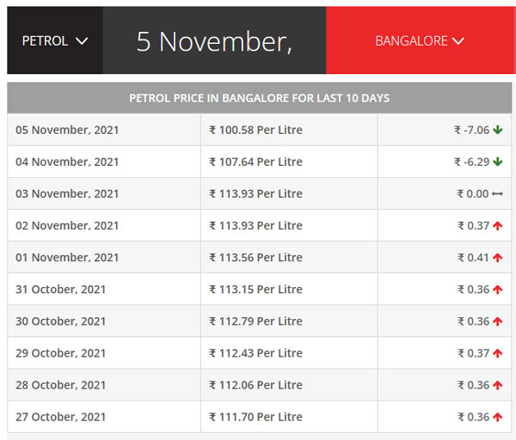This screenshot has height=440, width=516.
Task: Click the ₹ -6.29 change value
Action: (x=472, y=162)
